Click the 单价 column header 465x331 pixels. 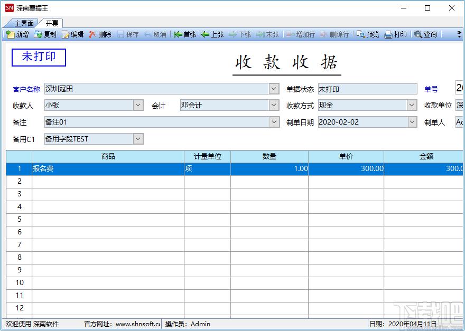pos(346,156)
